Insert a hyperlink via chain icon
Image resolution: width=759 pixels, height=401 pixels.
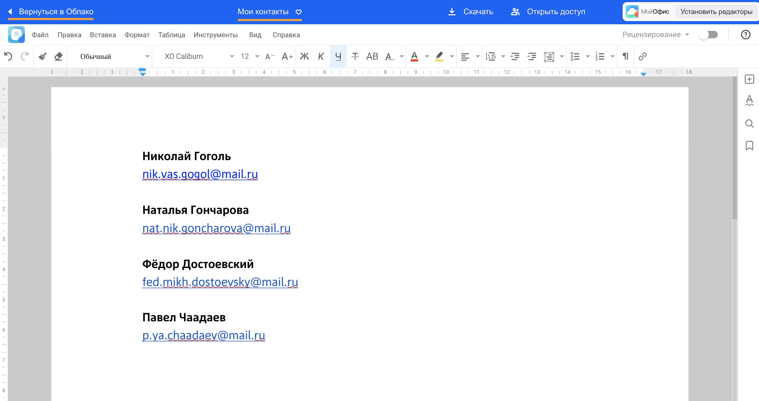coord(642,56)
